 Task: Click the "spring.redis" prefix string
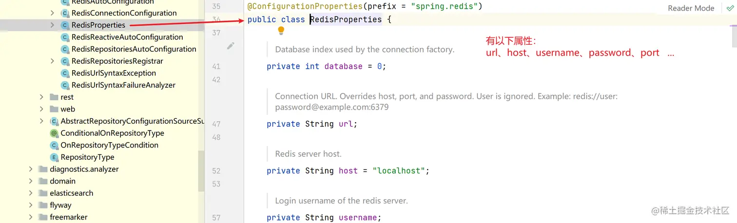pos(445,6)
